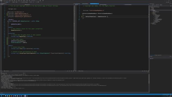Click Property Pages icon in Properties panel

[153, 59]
